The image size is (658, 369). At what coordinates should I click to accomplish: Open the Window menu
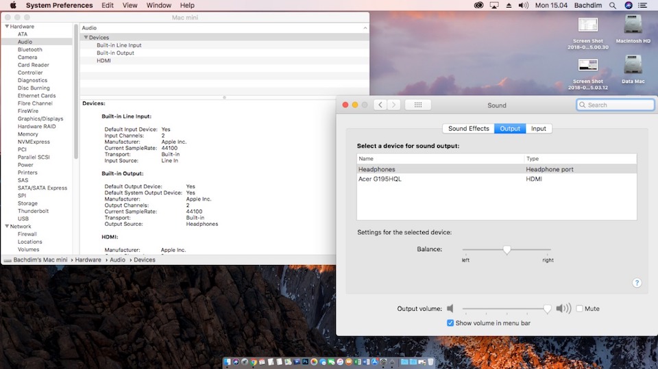pos(159,5)
